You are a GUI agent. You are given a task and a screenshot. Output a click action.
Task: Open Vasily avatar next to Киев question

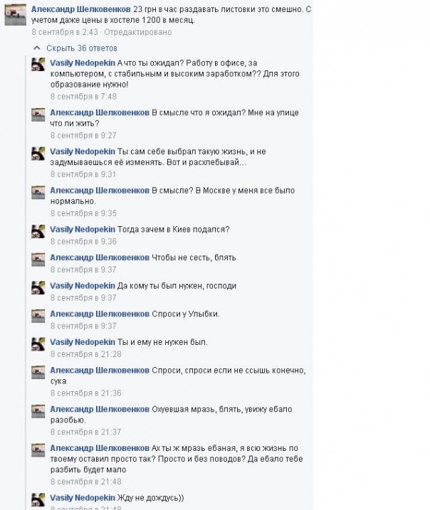pyautogui.click(x=38, y=231)
